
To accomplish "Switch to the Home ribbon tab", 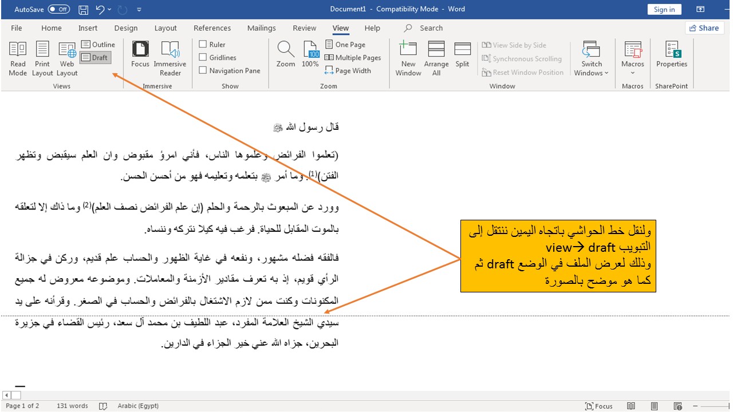I will tap(51, 27).
